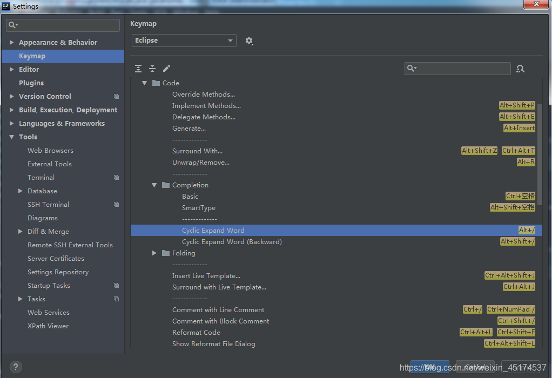Screen dimensions: 552x378
Task: Focus the settings search field
Action: point(63,25)
